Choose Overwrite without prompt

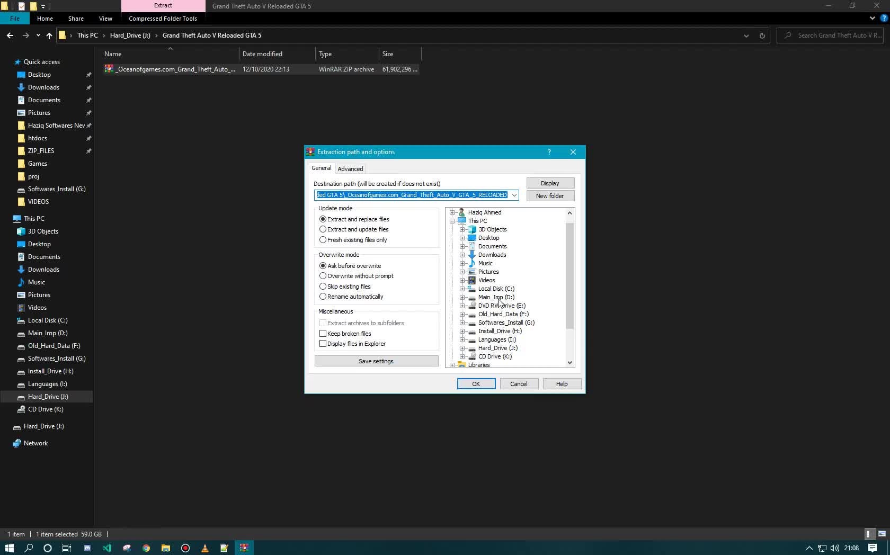pos(323,276)
